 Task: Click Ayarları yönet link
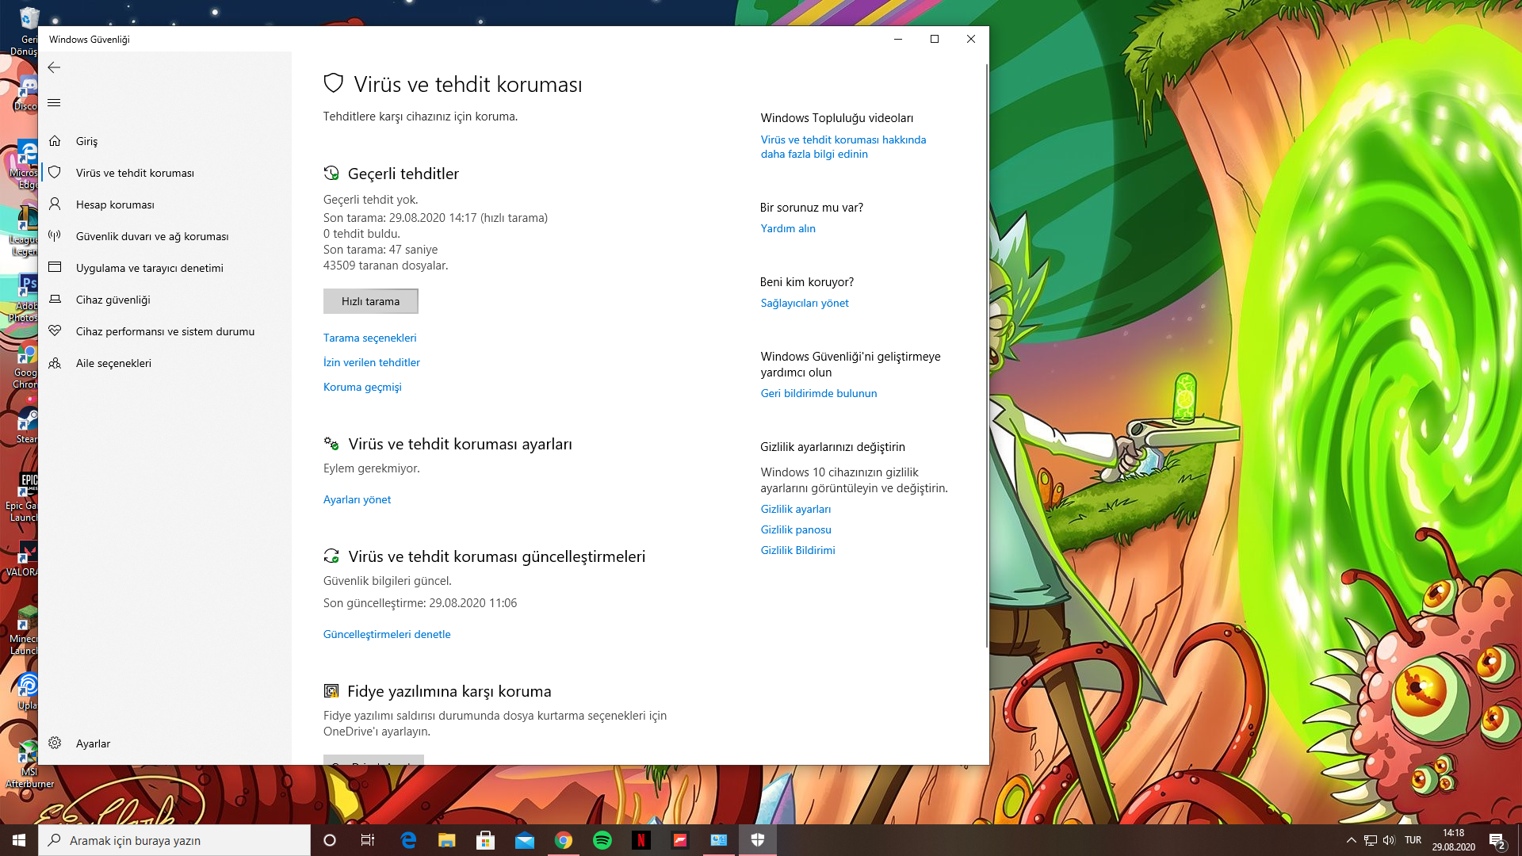[357, 499]
